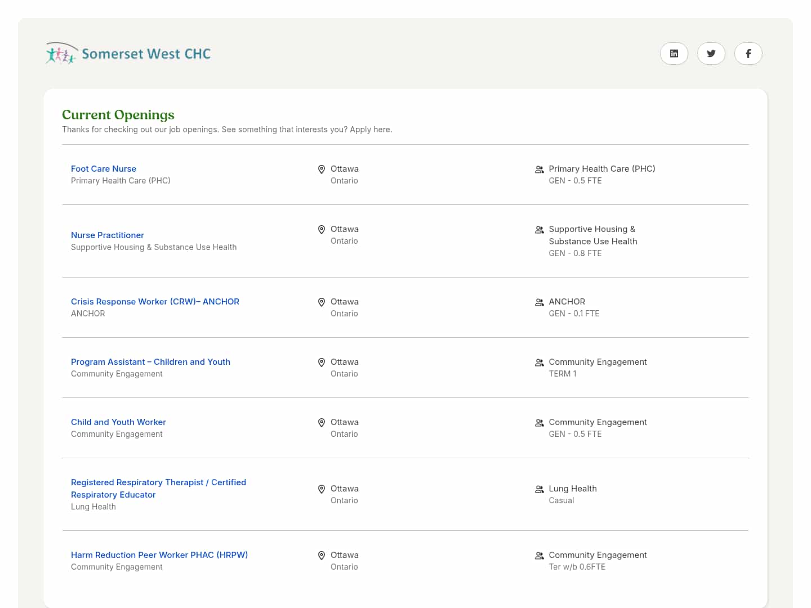
Task: Open Crisis Response Worker (CRW)– ANCHOR posting
Action: [x=155, y=302]
